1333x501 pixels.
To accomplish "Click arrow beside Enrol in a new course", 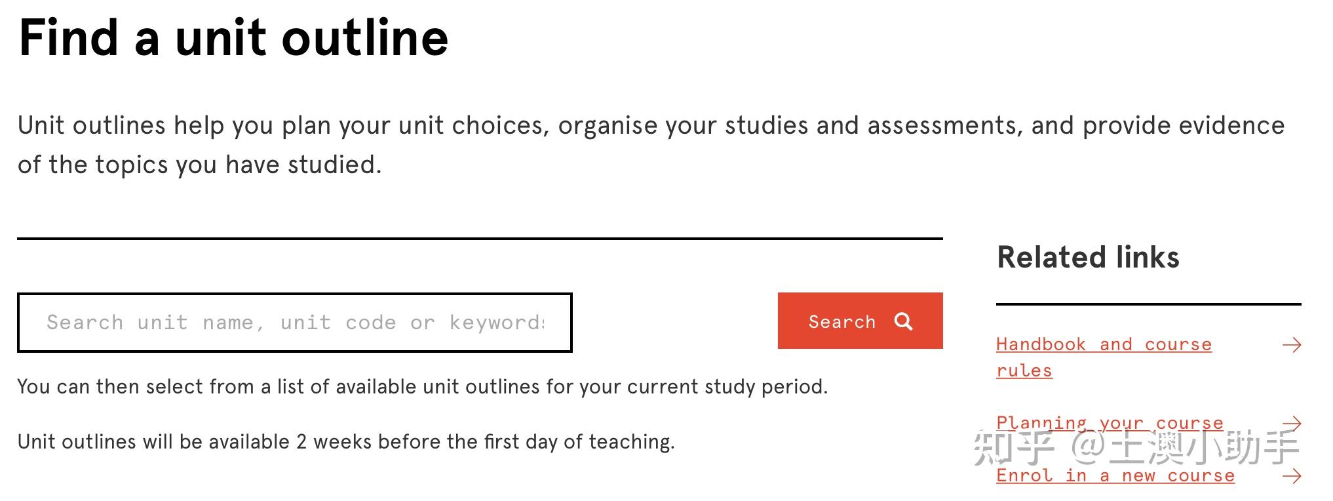I will click(1291, 476).
